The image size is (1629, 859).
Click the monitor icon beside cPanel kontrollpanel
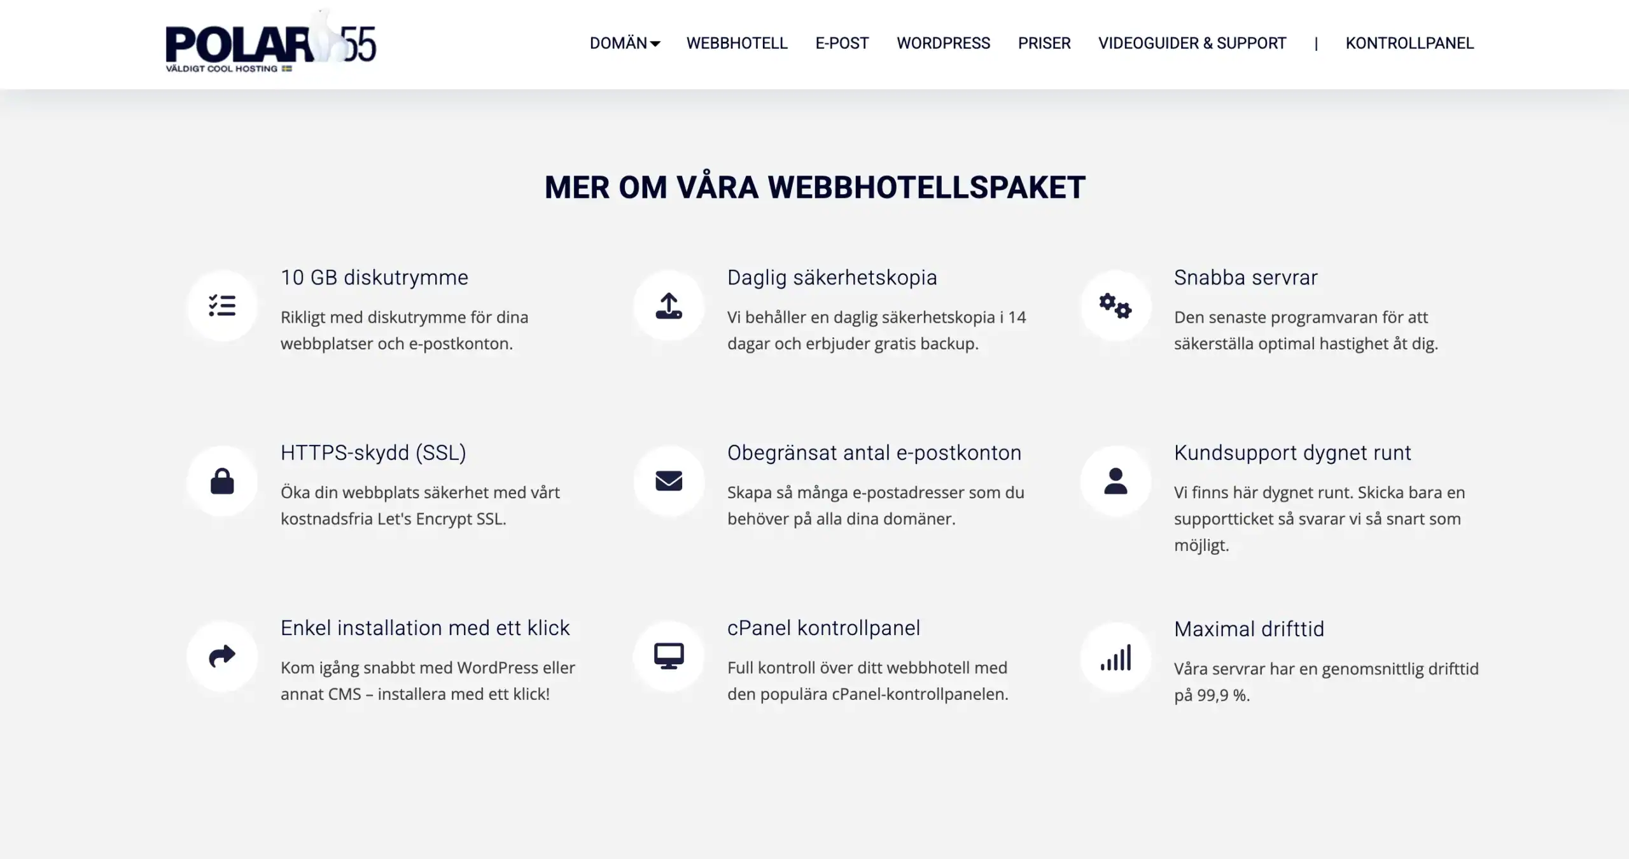pos(669,656)
